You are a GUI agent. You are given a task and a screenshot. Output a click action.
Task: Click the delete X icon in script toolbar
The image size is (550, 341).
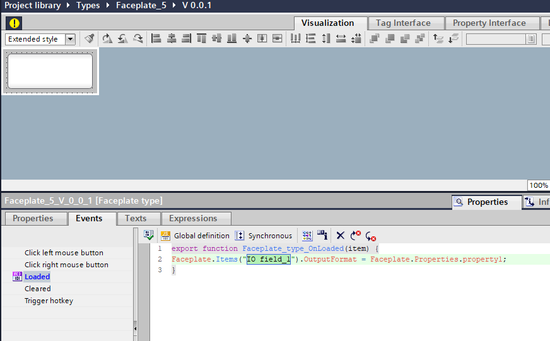coord(341,236)
